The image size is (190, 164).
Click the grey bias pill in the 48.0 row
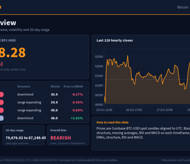2,118
